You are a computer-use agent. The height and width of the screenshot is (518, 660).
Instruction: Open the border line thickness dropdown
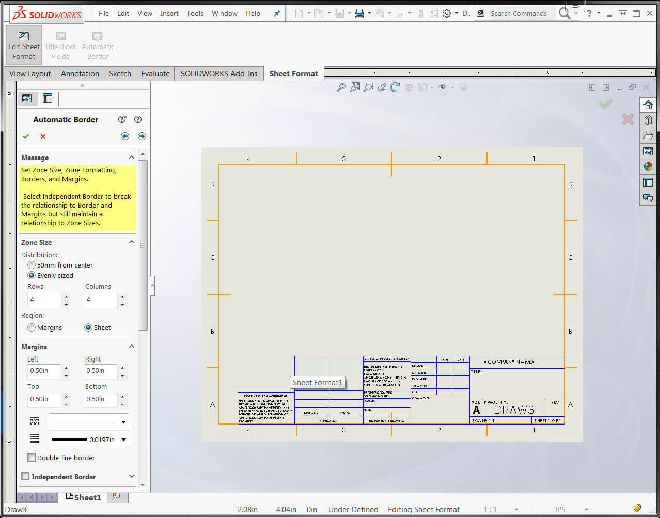[124, 438]
